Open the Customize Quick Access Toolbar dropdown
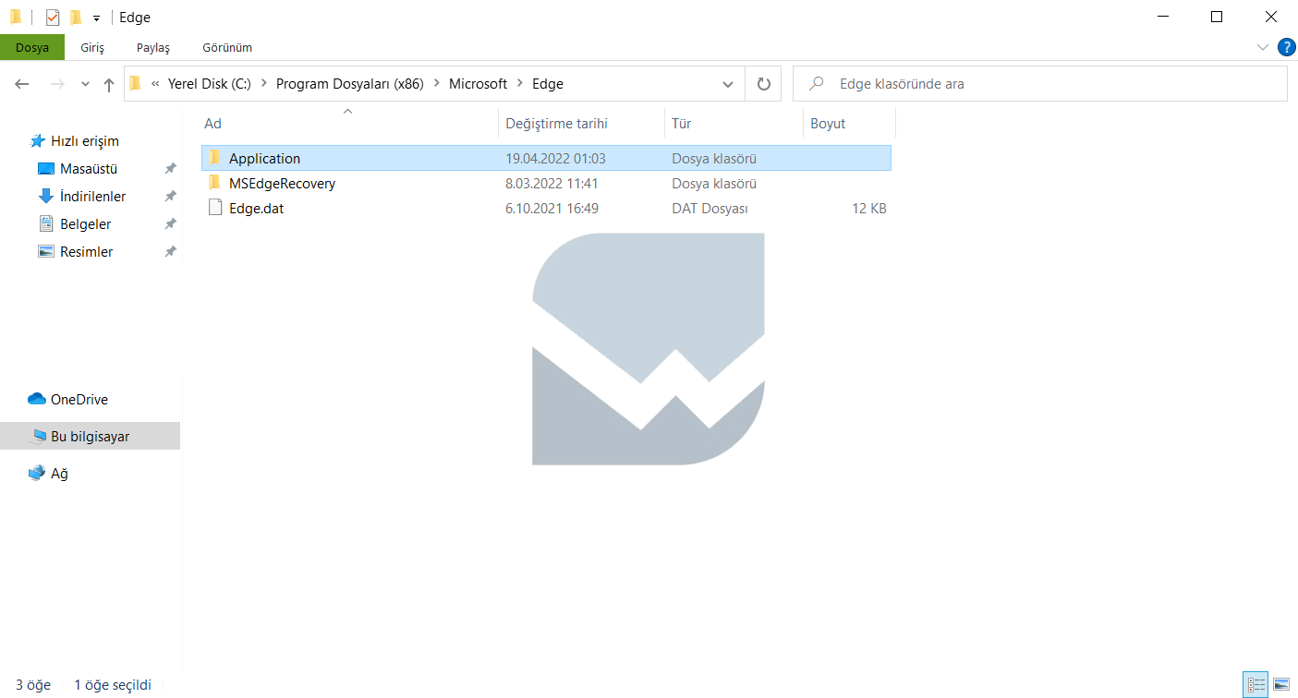1298x698 pixels. tap(96, 18)
